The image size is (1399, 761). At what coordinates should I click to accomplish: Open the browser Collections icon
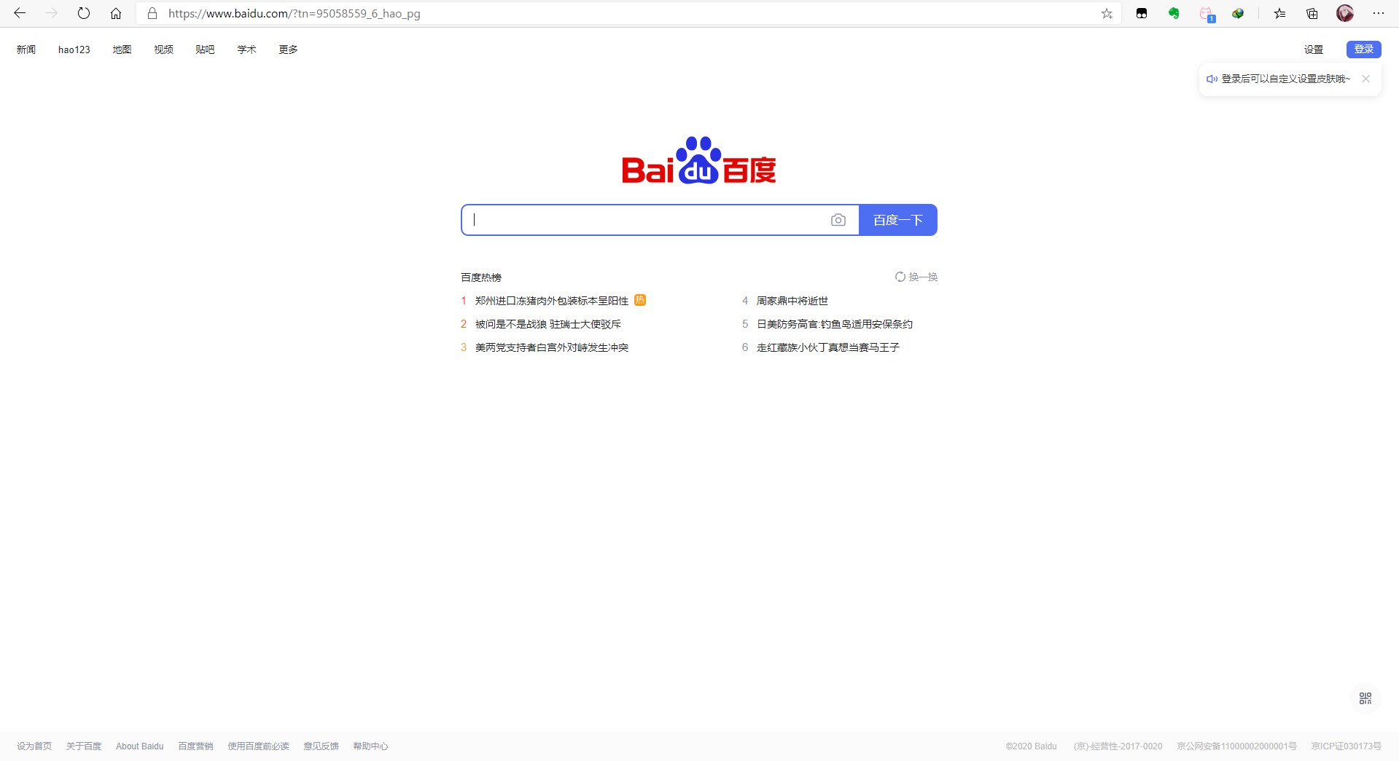pyautogui.click(x=1312, y=13)
